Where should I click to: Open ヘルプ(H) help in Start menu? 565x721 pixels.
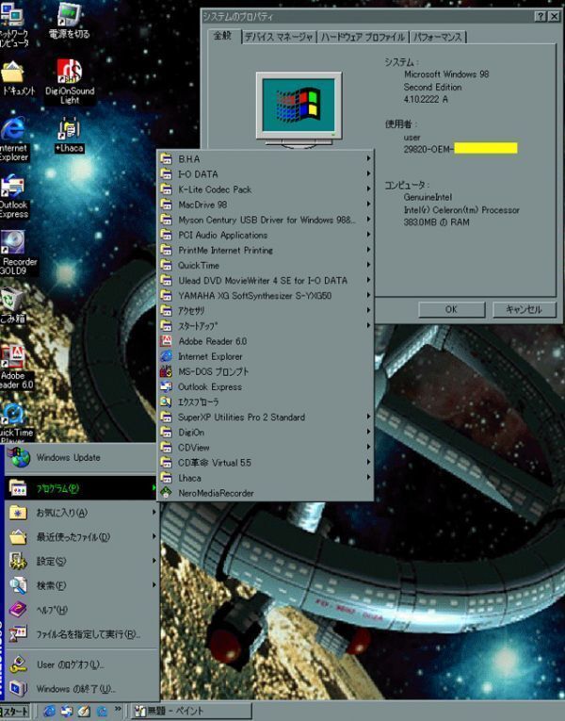(81, 610)
